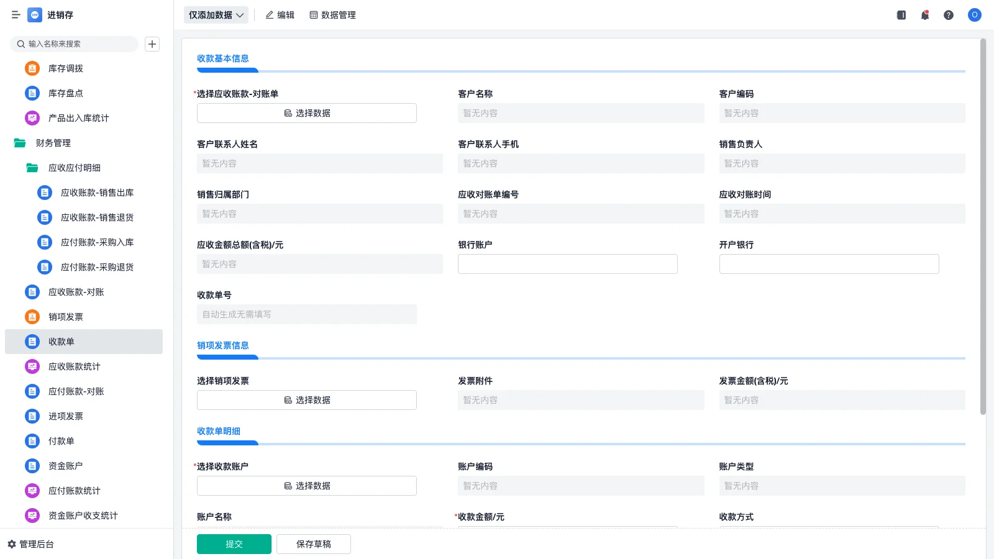Screen dimensions: 994x559
Task: Click the 销售负责人 field
Action: [842, 163]
